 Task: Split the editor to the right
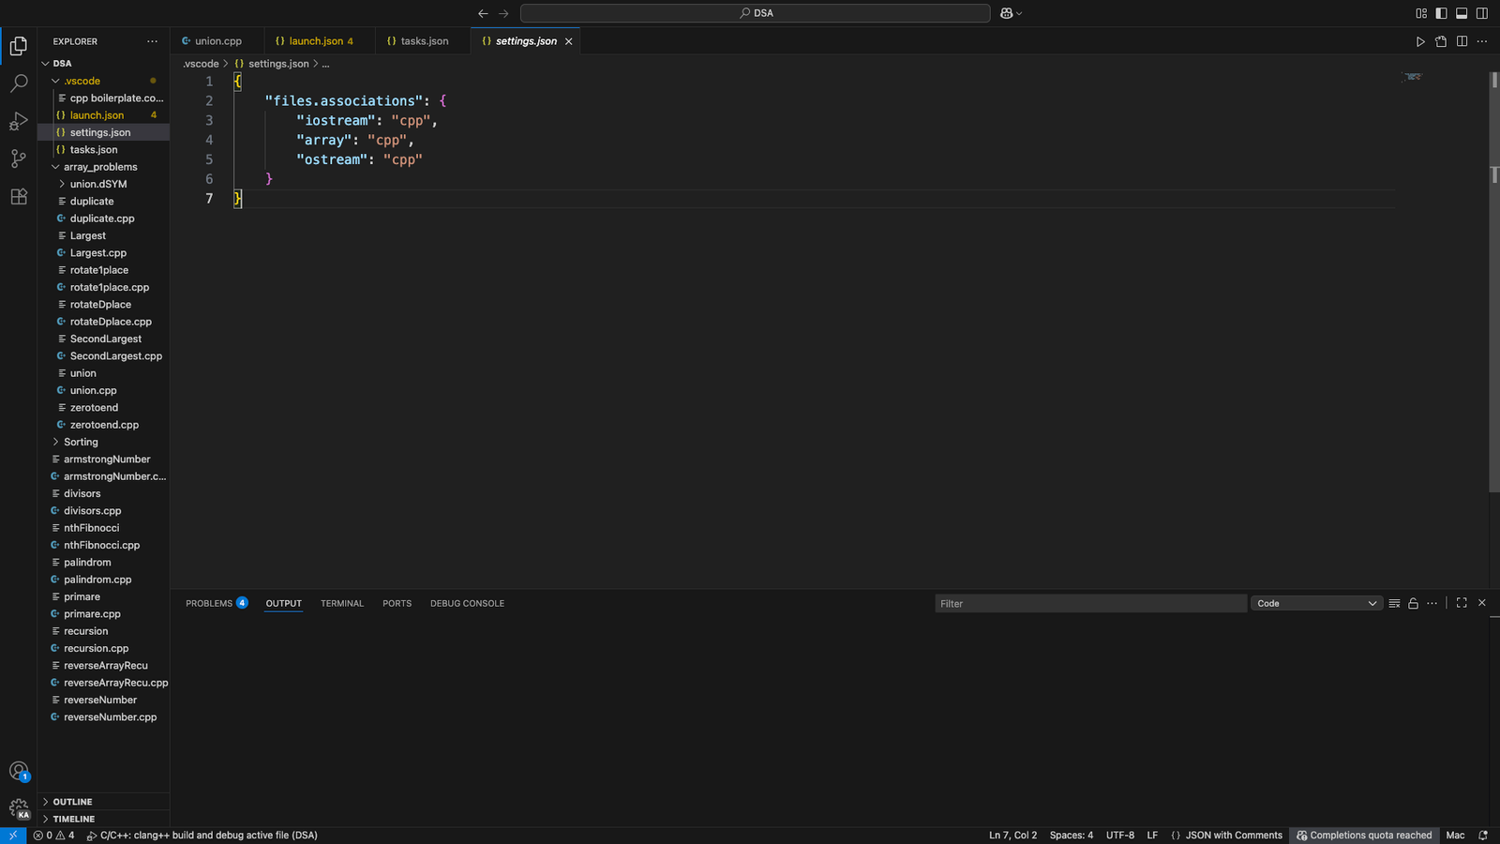point(1462,41)
